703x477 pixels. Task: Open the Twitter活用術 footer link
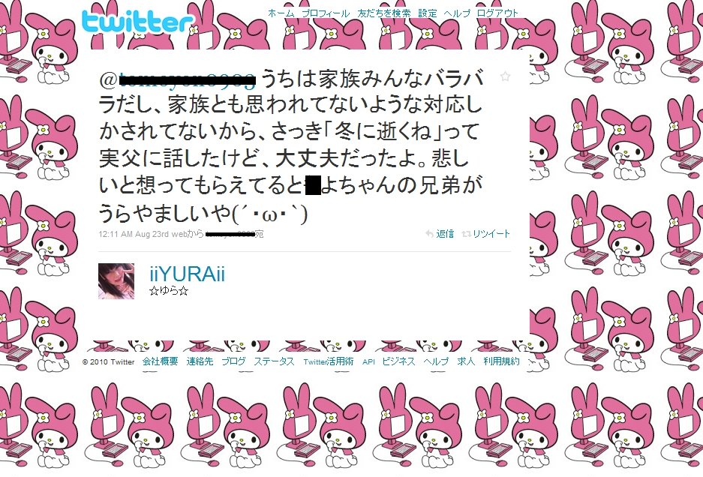[328, 361]
